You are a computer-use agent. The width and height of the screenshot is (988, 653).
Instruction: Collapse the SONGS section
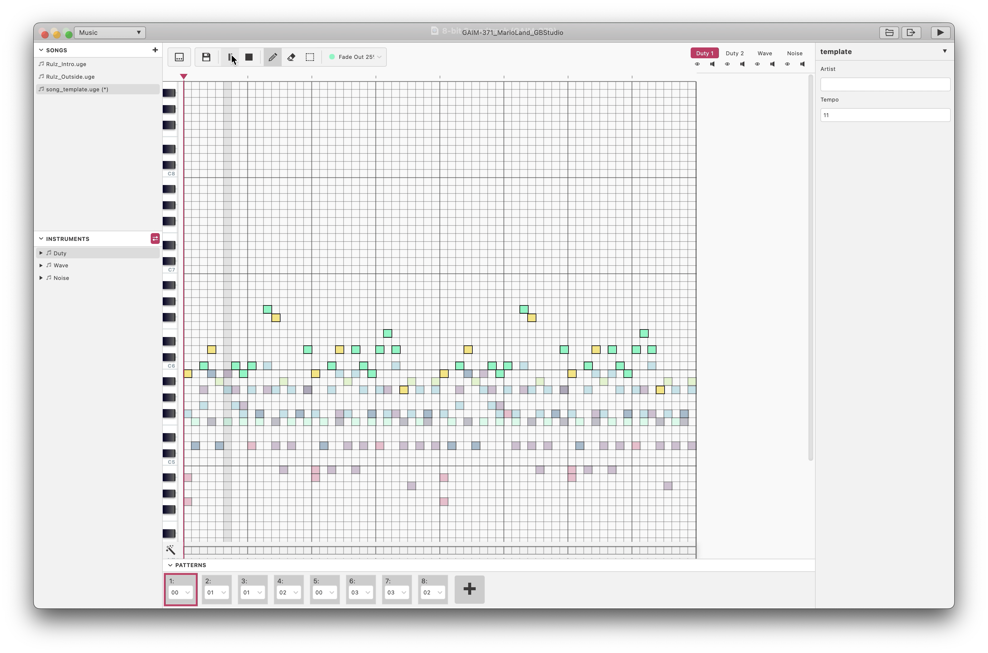point(41,50)
